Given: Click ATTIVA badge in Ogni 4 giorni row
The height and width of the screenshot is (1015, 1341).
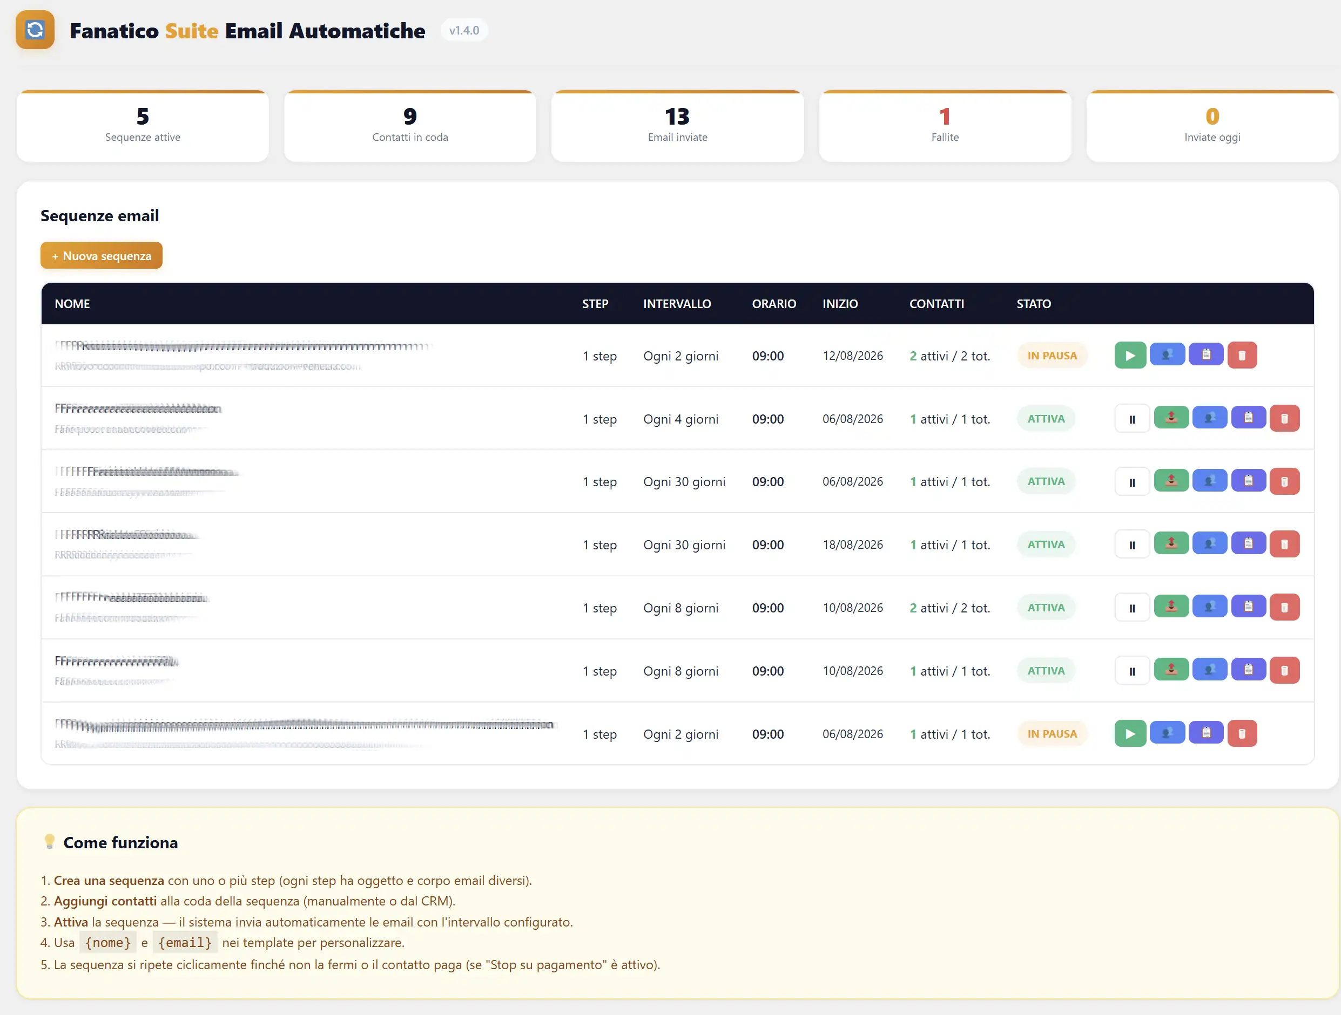Looking at the screenshot, I should click(1046, 419).
